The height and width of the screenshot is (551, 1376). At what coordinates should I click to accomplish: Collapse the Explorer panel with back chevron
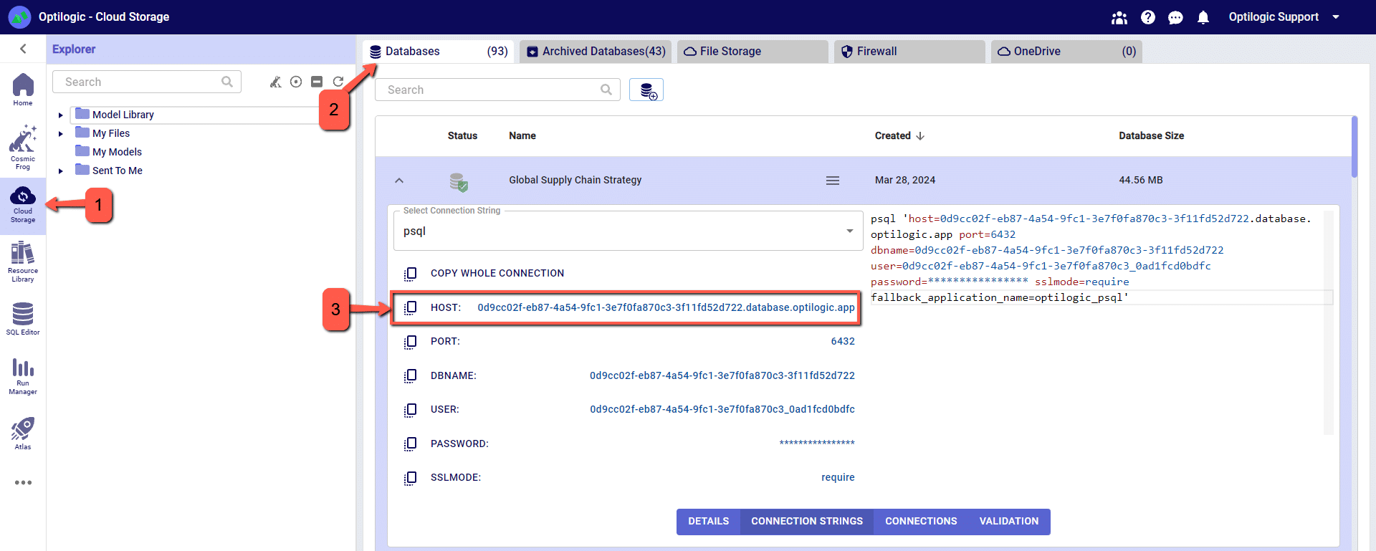[x=23, y=49]
